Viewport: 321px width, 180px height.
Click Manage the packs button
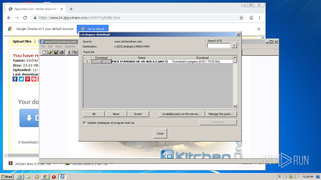221,114
